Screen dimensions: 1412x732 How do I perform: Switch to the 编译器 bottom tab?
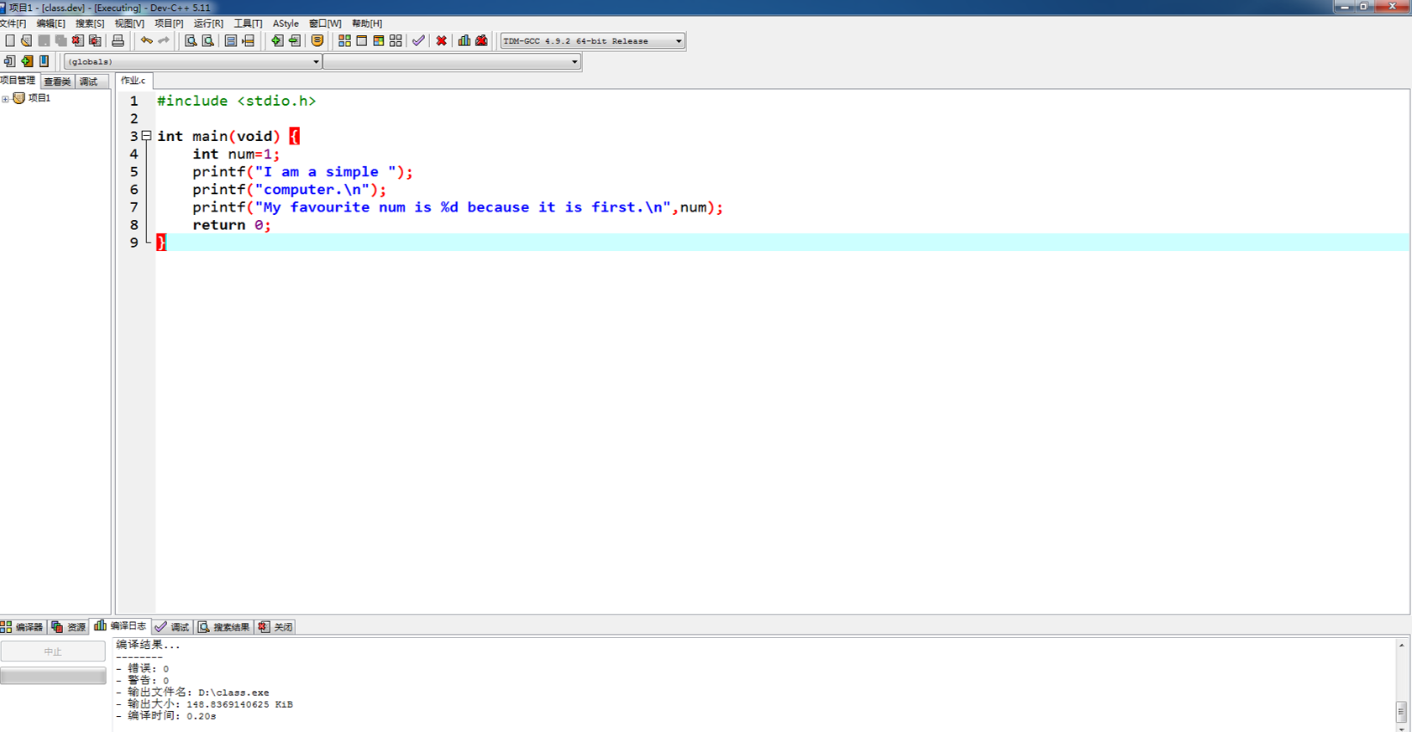pos(23,627)
